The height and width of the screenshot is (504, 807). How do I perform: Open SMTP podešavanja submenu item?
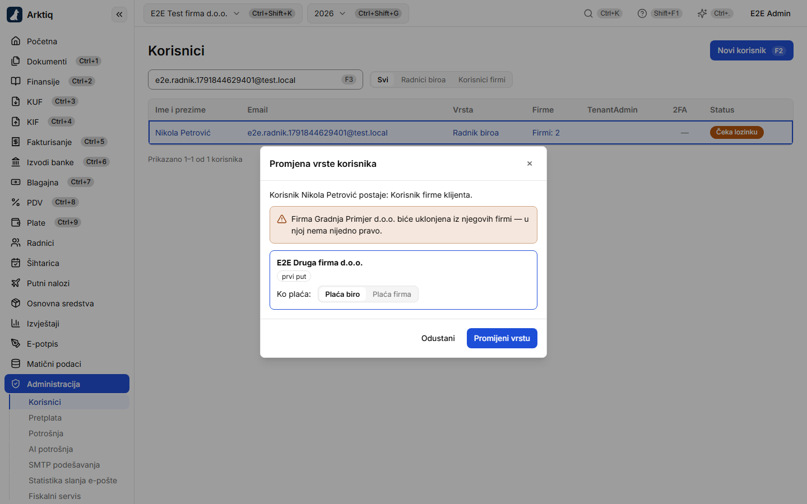coord(64,465)
